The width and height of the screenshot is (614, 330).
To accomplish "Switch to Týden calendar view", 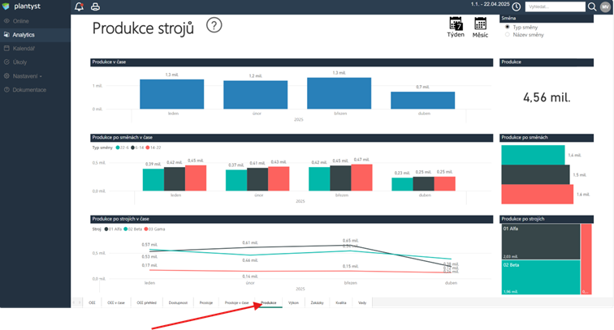I will pyautogui.click(x=456, y=27).
